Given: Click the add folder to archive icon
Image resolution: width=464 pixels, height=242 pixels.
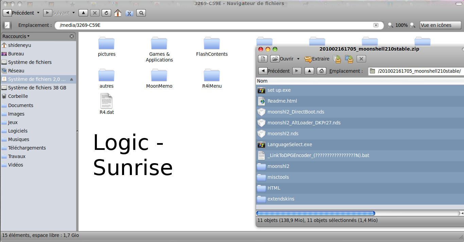Looking at the screenshot, I should tap(349, 59).
